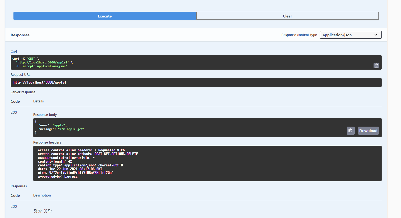Click the Response content type label
The width and height of the screenshot is (401, 218).
299,35
